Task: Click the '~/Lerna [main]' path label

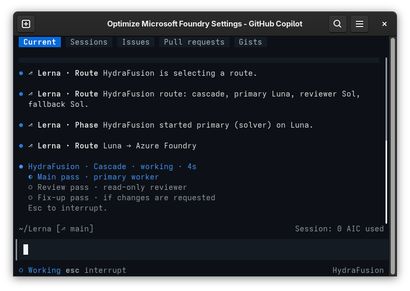Action: coord(56,229)
